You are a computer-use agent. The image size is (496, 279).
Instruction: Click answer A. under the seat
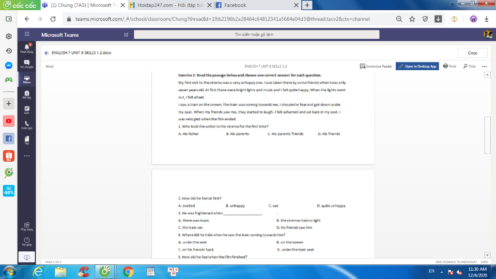pos(192,242)
